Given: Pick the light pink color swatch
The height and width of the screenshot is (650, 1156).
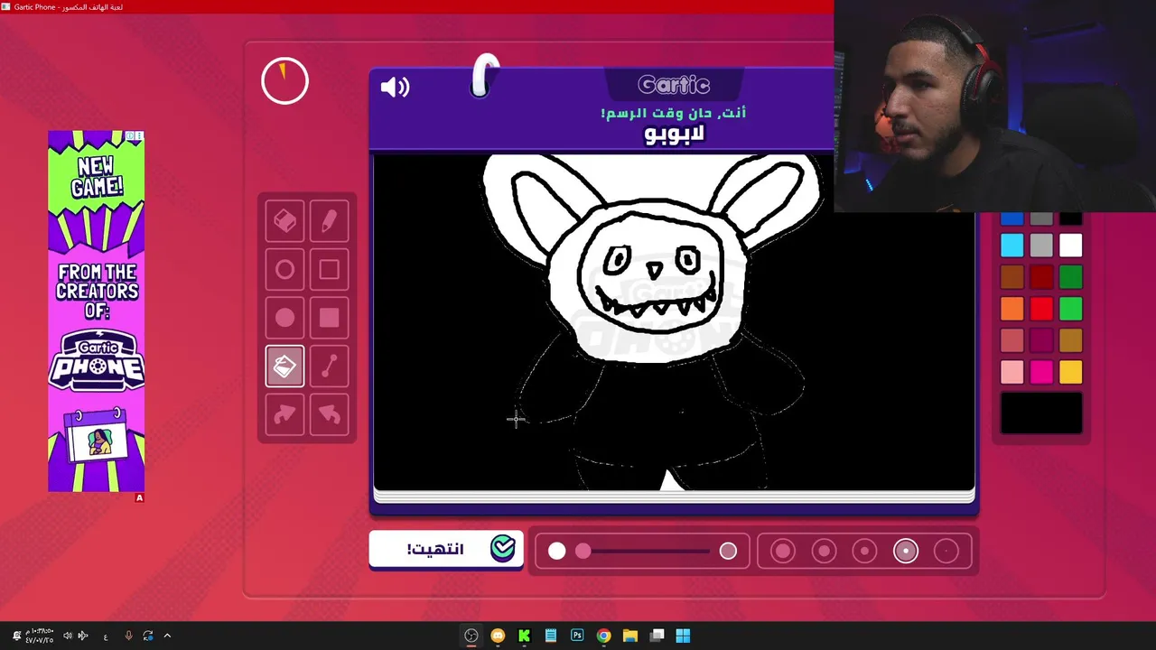Looking at the screenshot, I should point(1012,372).
